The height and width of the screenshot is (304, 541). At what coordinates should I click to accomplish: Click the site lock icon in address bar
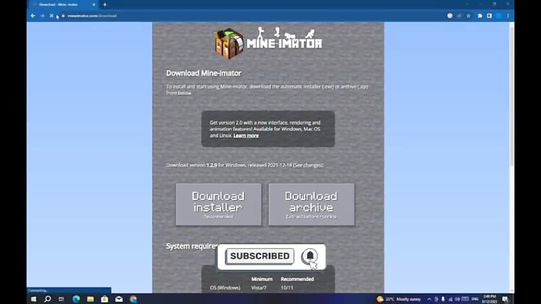[x=63, y=16]
